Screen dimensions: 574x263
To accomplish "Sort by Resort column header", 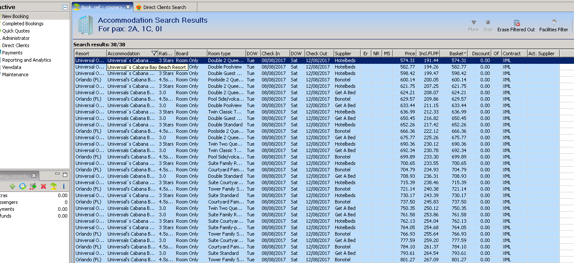I will pyautogui.click(x=90, y=54).
